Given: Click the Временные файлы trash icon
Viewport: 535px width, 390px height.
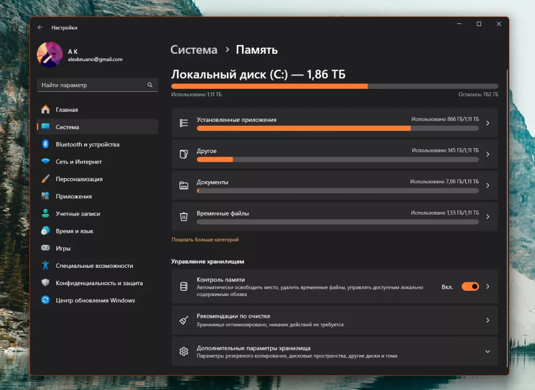Looking at the screenshot, I should pos(183,217).
